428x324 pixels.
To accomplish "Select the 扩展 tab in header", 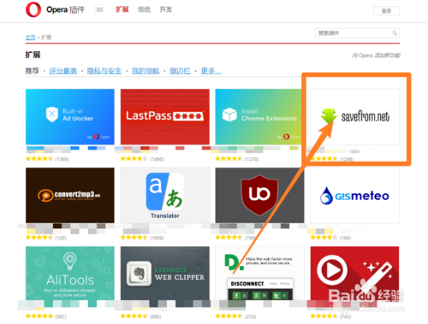I will [122, 9].
